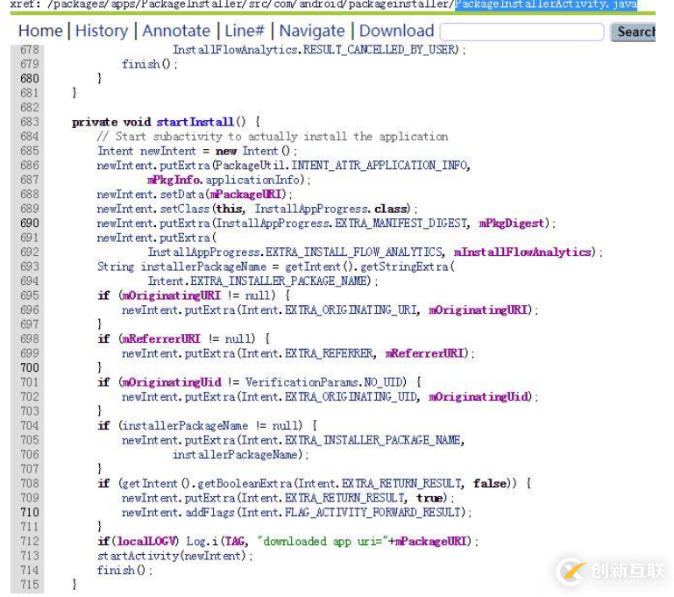Click line number 690 anchor

click(29, 223)
